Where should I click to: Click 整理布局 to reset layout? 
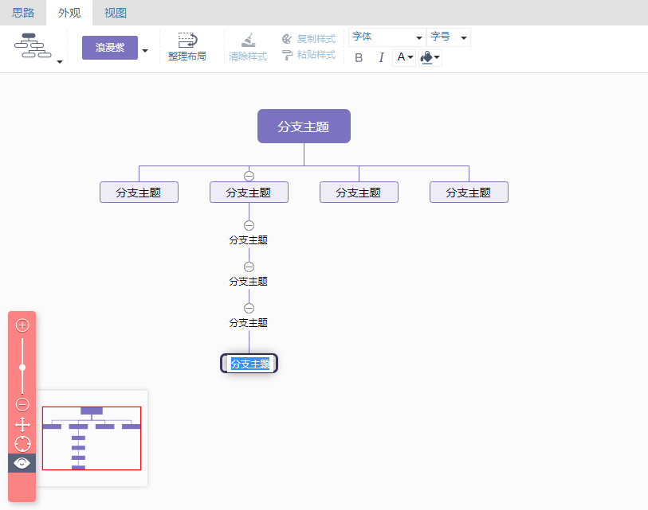[187, 47]
